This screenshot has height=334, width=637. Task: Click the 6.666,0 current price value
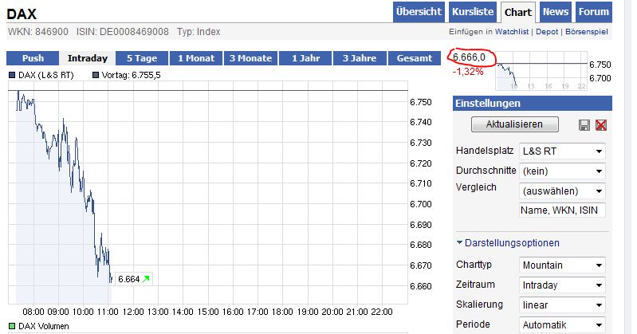tap(470, 57)
